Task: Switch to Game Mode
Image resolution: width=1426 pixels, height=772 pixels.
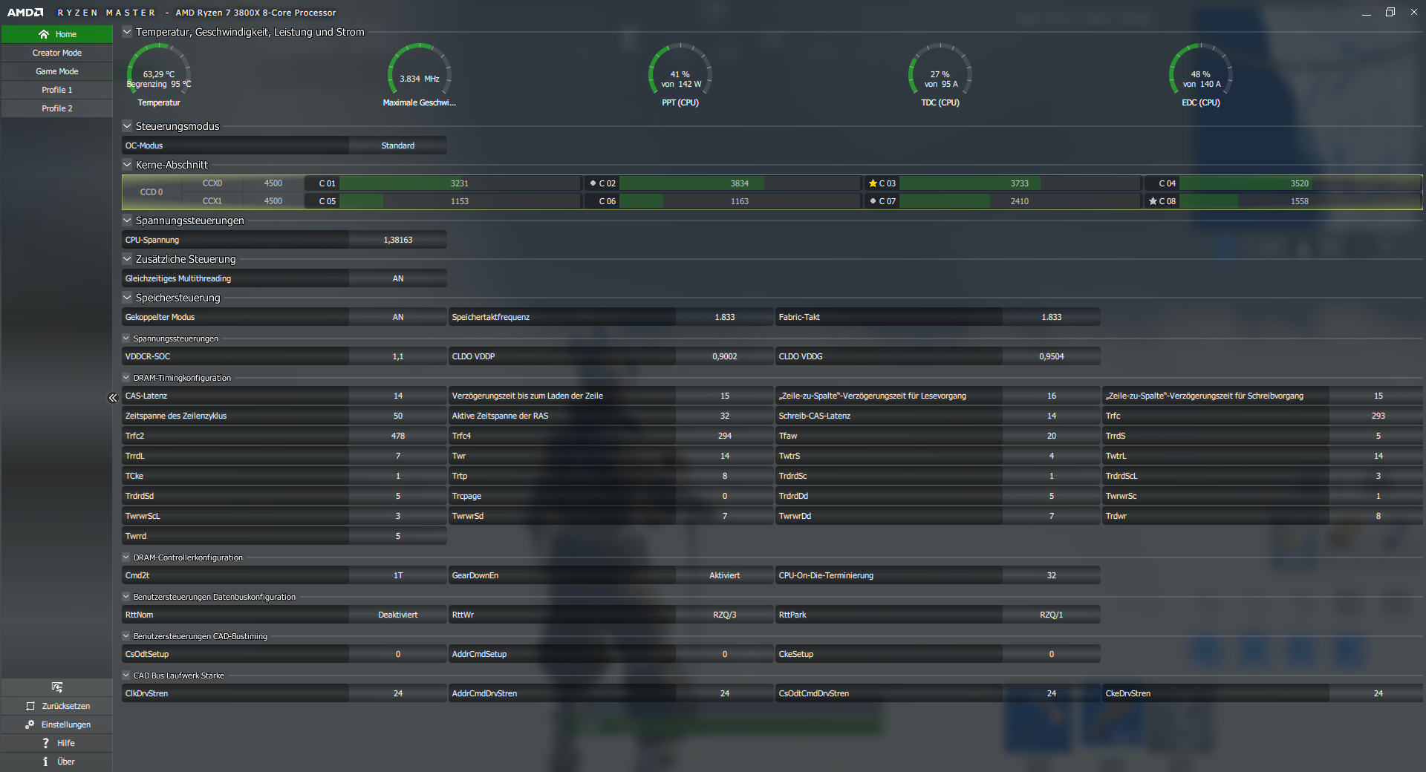Action: 57,71
